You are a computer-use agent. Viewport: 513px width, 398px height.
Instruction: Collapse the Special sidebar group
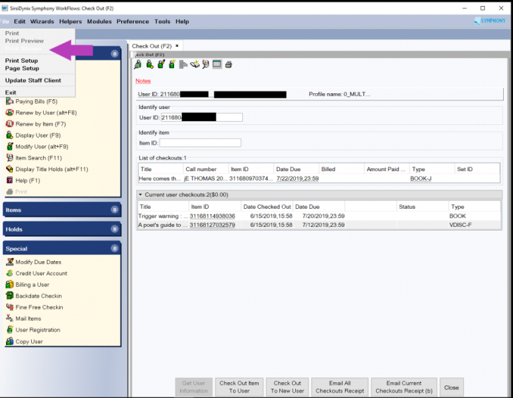(x=115, y=249)
